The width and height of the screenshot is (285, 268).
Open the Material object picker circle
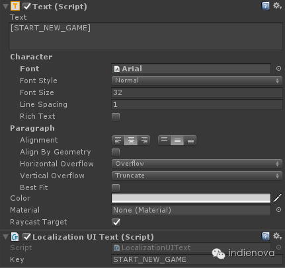(x=278, y=210)
